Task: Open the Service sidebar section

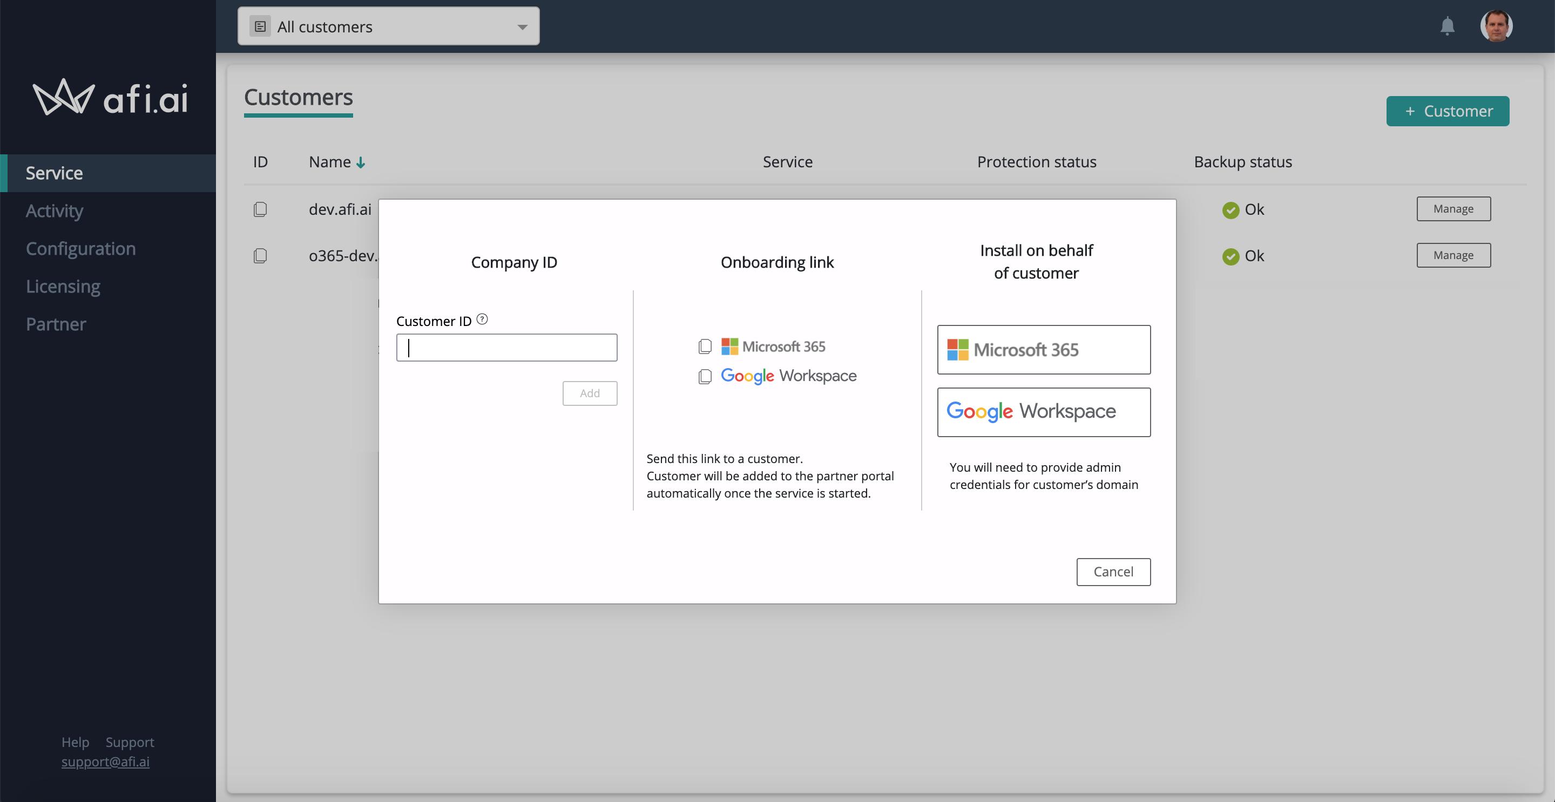Action: tap(108, 173)
